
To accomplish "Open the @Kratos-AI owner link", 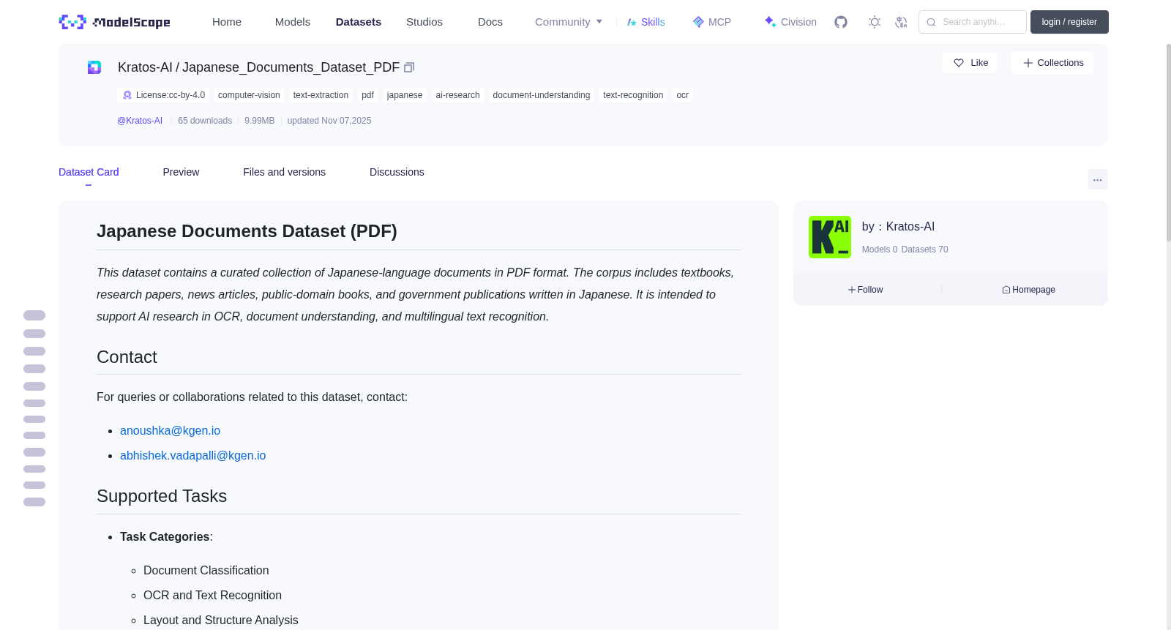I will tap(140, 121).
